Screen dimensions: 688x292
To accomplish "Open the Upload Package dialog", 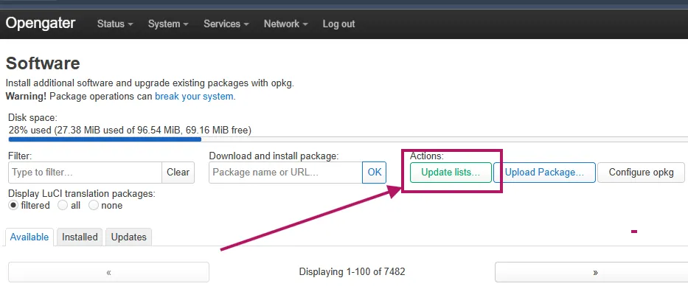I will [x=544, y=173].
